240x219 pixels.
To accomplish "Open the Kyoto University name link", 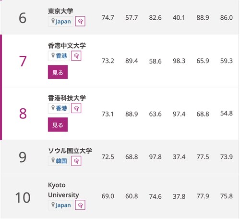I will click(63, 190).
